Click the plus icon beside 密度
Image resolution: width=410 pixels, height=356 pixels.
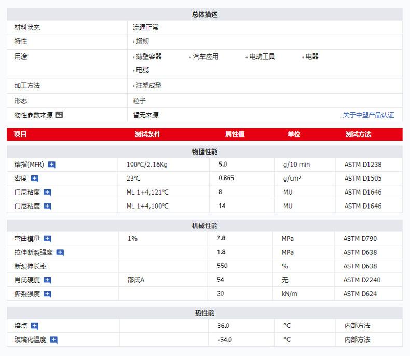coord(35,179)
